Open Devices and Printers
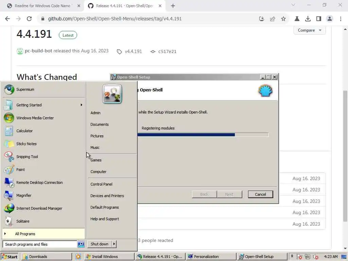 pyautogui.click(x=107, y=196)
